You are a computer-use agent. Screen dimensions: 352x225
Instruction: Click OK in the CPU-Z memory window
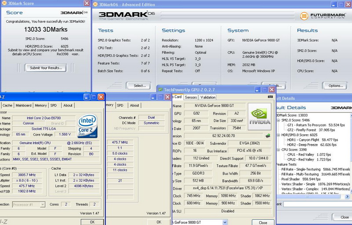[159, 222]
